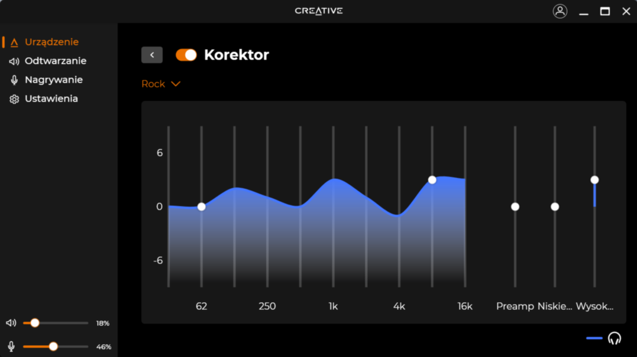Click the Urządzenie device icon in sidebar

(14, 42)
